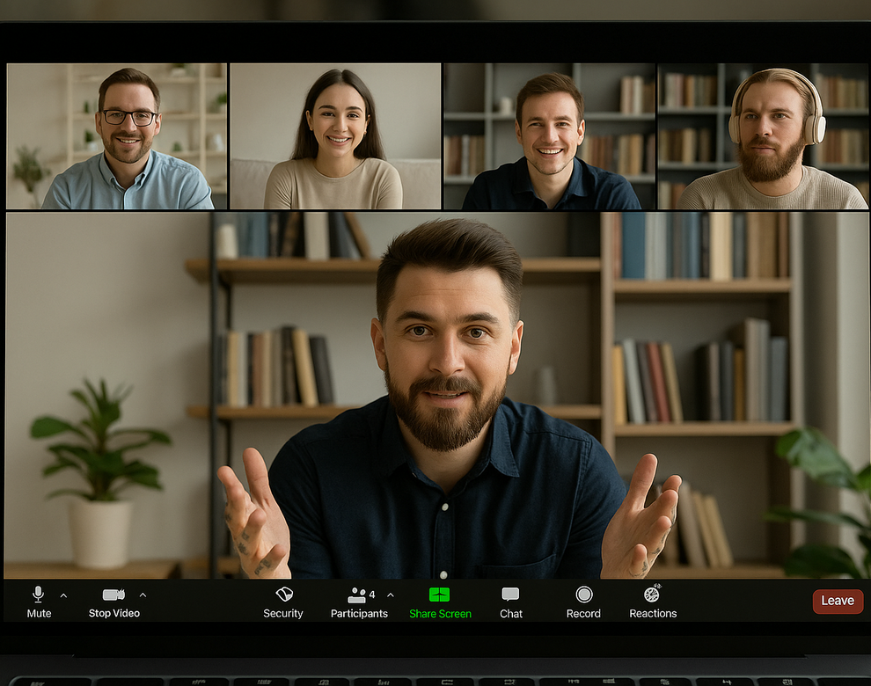
Task: Stop the camera video
Action: click(113, 602)
